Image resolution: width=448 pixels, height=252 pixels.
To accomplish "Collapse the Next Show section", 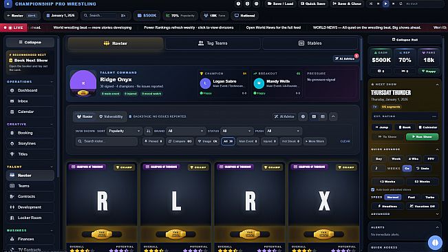I will (437, 85).
